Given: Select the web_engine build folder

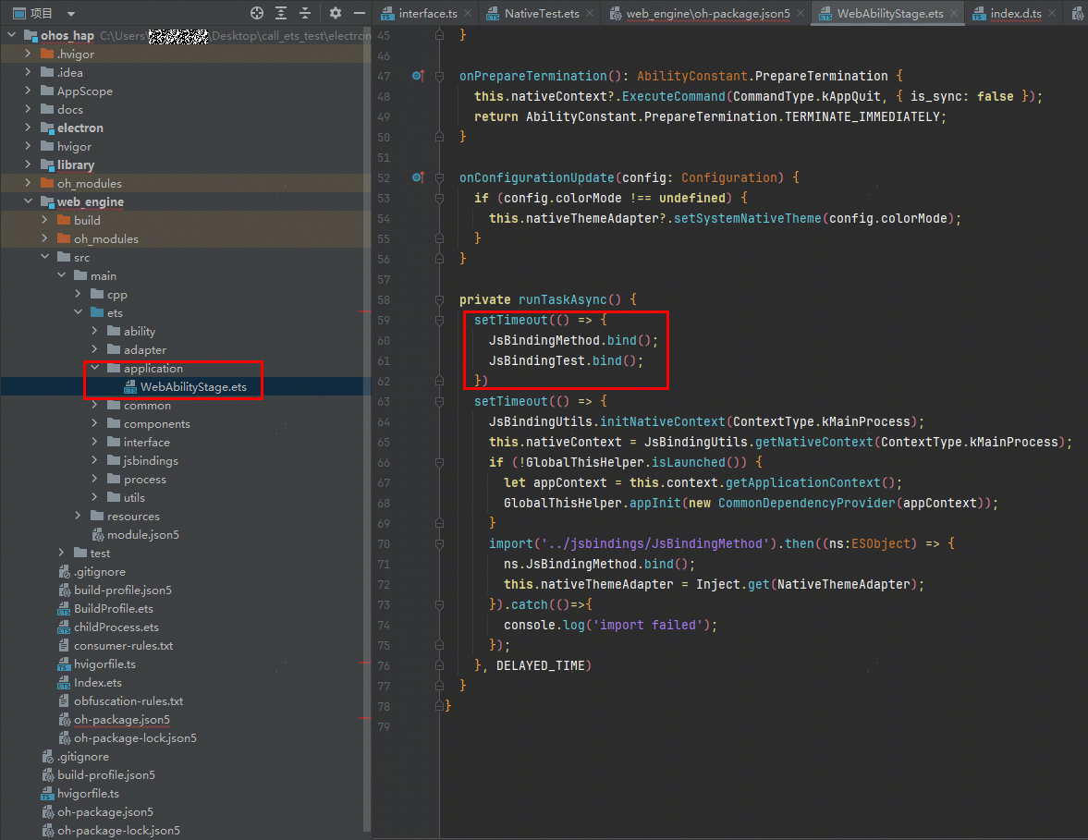Looking at the screenshot, I should [87, 220].
